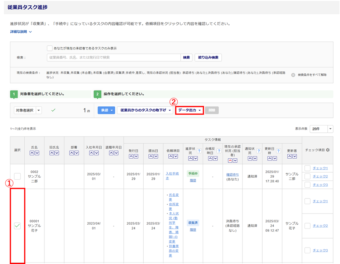Click the employee search input field

pos(114,57)
